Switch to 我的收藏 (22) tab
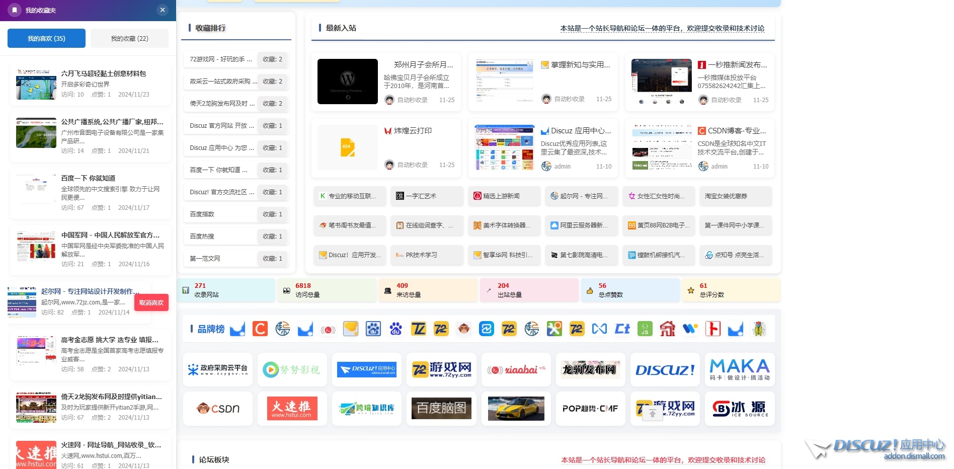The width and height of the screenshot is (954, 469). click(x=129, y=38)
